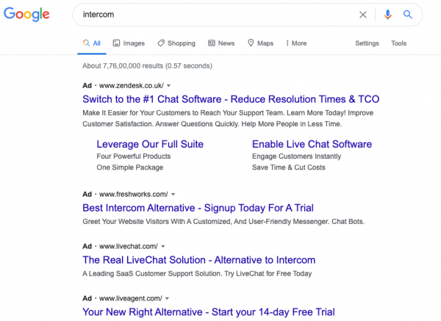
Task: Click the blue magnifying glass search button
Action: [408, 15]
